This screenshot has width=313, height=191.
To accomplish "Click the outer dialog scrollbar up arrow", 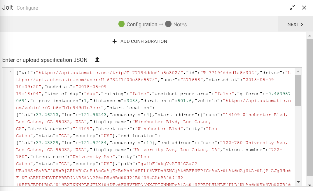I will [x=309, y=35].
